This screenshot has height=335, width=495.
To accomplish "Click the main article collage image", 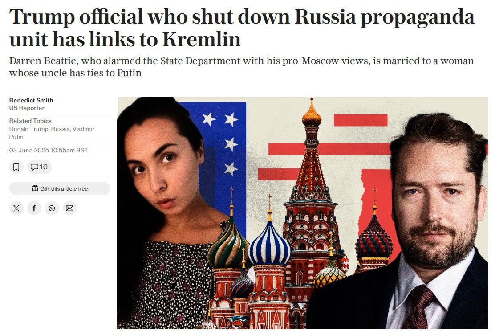I will (303, 213).
